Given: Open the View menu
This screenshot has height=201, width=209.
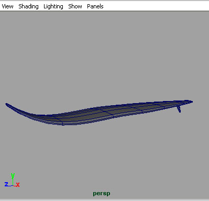Looking at the screenshot, I should tap(7, 6).
